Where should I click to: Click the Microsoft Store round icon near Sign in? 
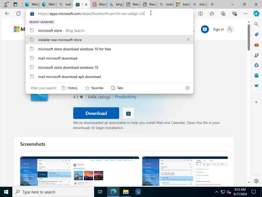205,29
